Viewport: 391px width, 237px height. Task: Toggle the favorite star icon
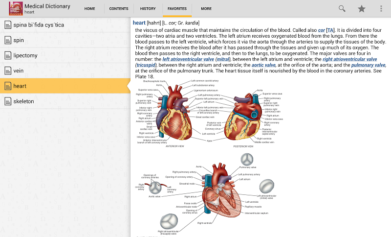click(x=361, y=9)
